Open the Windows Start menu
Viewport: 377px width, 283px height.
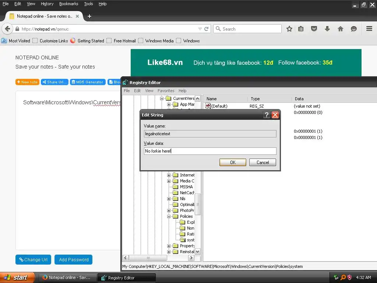(x=18, y=278)
